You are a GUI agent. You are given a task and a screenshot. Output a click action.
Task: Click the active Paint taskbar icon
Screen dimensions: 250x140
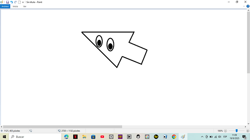click(183, 137)
